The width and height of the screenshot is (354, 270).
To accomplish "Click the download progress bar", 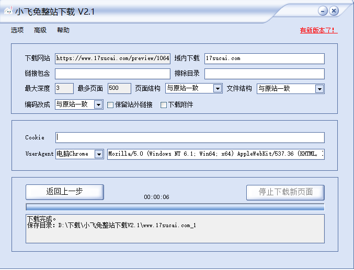I will (x=175, y=207).
